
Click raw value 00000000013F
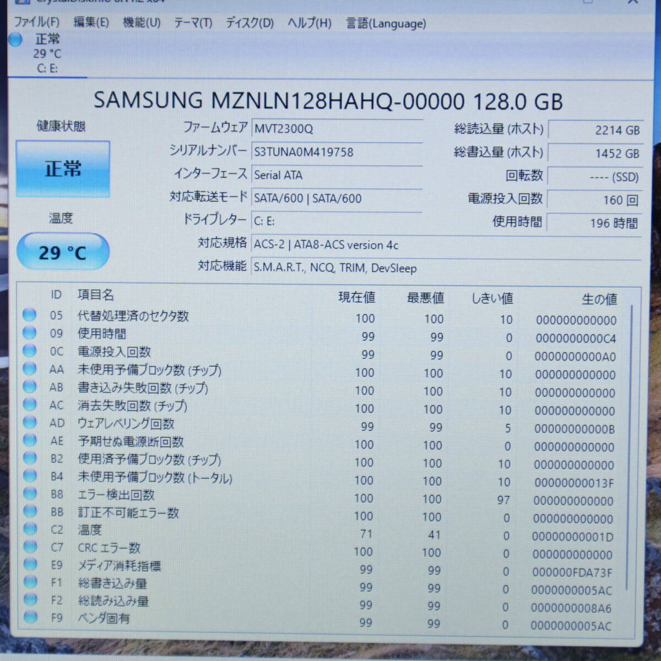tap(573, 483)
